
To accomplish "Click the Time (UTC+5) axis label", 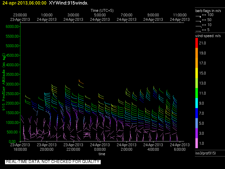I will tap(102, 11).
